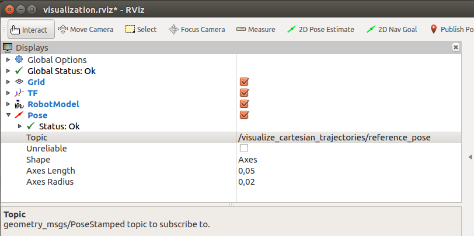Edit the Topic value /visualize_cartesian_trajectories/reference_pose
The height and width of the screenshot is (236, 474).
349,138
